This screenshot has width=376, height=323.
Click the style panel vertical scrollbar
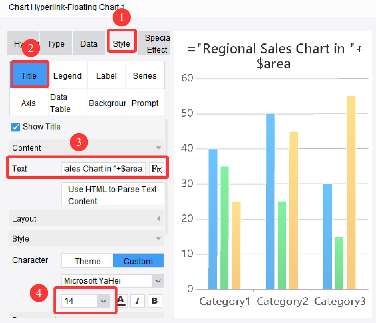[x=166, y=177]
